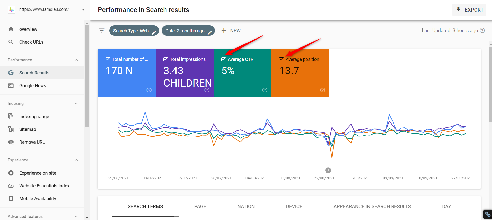
Task: Click the pencil icon on Date chip
Action: pyautogui.click(x=210, y=33)
